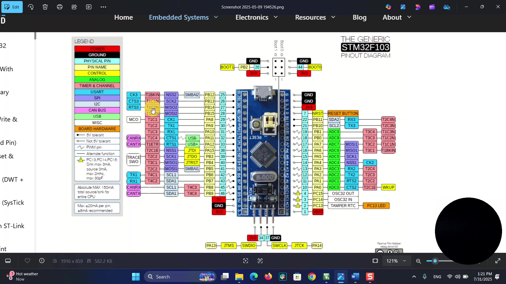The image size is (506, 284).
Task: Click the yellow WKUP label
Action: [388, 187]
